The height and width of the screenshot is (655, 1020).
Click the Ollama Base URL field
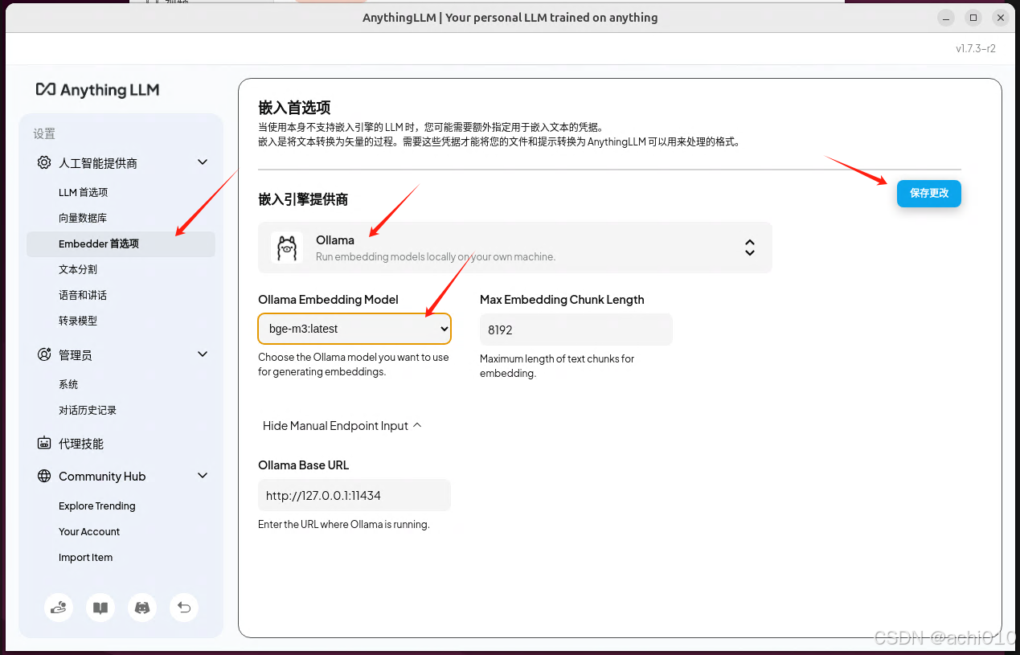[x=354, y=495]
